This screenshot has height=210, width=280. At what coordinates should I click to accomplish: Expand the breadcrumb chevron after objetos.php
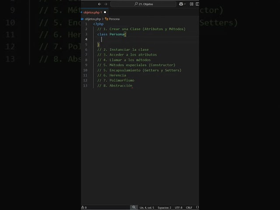pos(103,19)
